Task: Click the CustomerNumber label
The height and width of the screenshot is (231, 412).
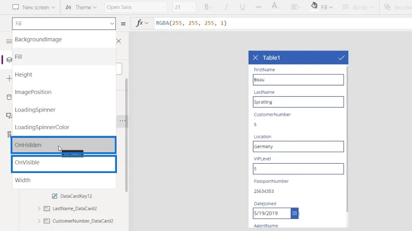Action: click(272, 115)
